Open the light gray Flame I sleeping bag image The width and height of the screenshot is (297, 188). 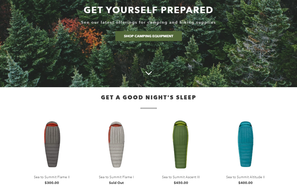coord(116,145)
